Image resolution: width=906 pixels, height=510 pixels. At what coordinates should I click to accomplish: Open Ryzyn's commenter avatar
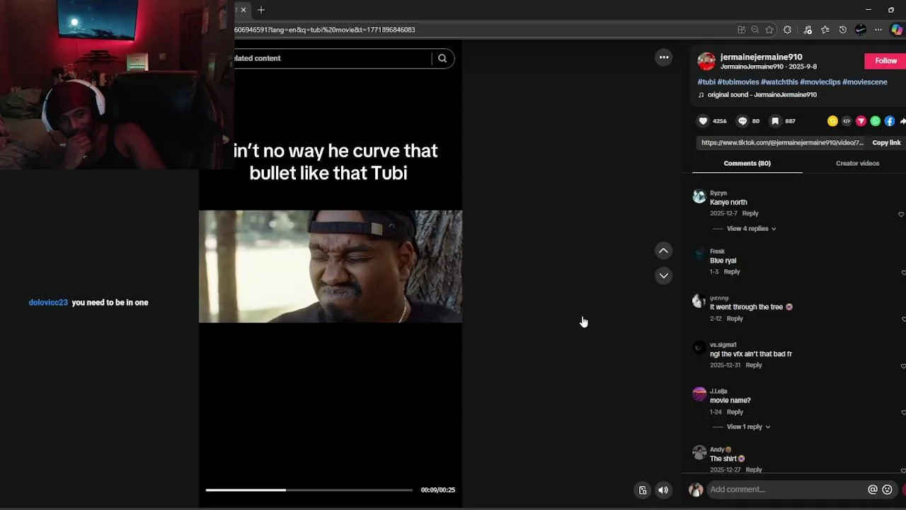click(699, 196)
